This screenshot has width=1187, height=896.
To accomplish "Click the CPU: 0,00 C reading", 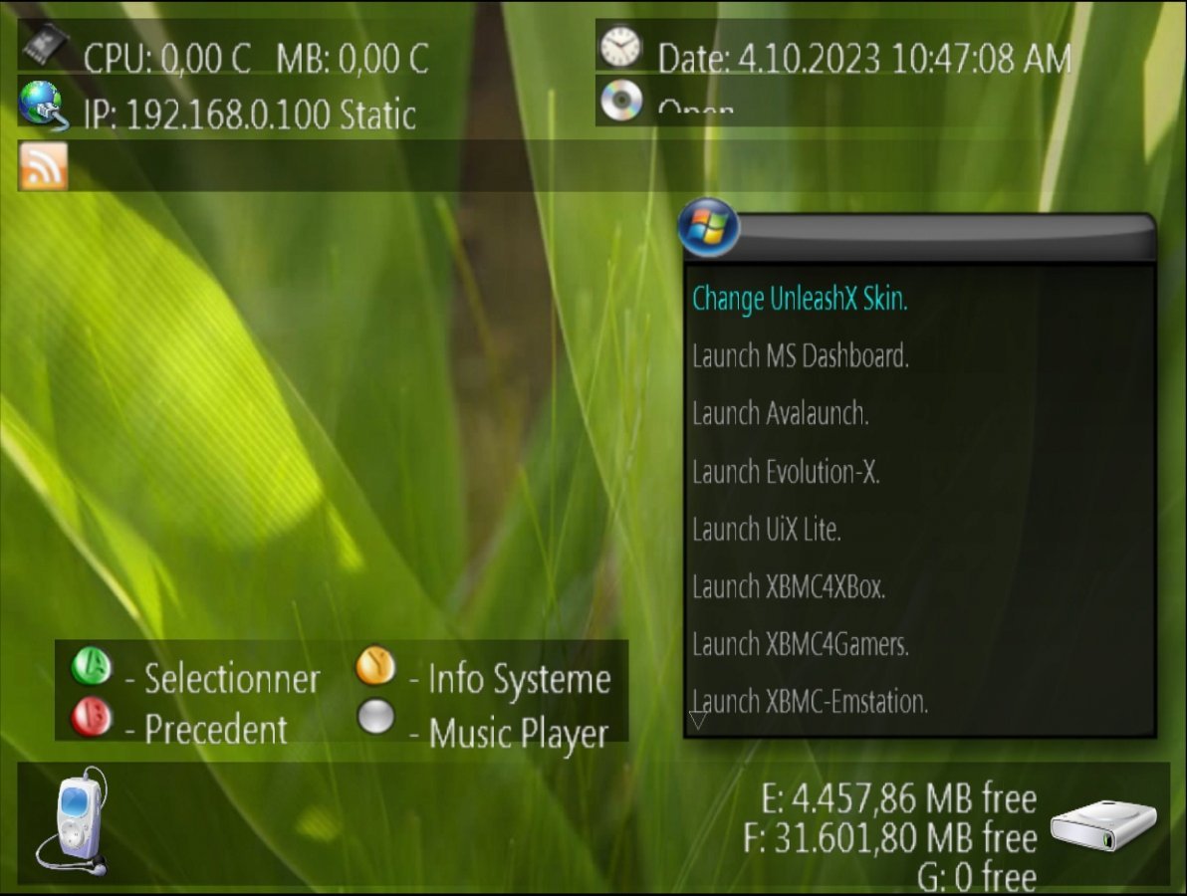I will [x=167, y=59].
